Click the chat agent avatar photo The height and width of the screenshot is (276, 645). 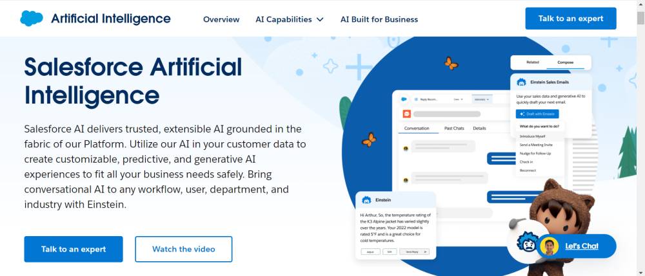pos(549,246)
